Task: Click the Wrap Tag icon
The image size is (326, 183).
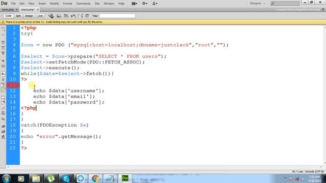Action: [x=3, y=108]
